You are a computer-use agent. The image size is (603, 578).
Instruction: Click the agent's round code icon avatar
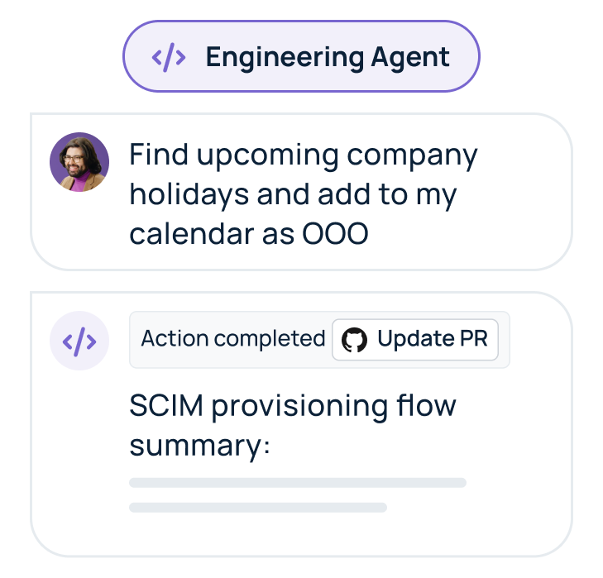tap(79, 340)
